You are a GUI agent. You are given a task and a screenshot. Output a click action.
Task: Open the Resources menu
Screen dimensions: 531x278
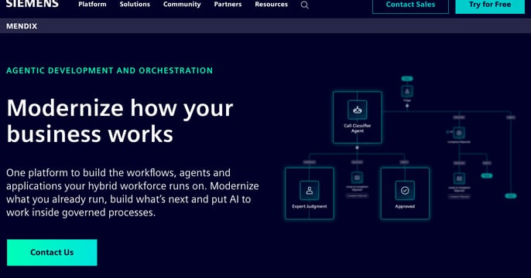[x=271, y=5]
